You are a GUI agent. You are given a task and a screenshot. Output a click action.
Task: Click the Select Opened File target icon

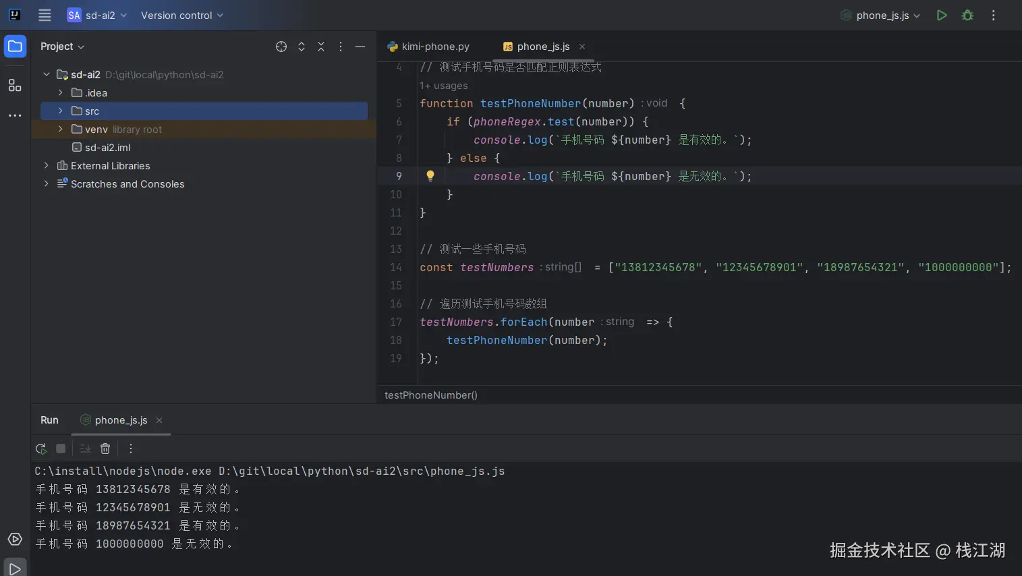click(281, 47)
